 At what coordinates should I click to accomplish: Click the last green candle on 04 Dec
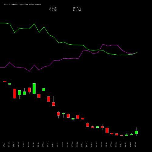point(136,132)
